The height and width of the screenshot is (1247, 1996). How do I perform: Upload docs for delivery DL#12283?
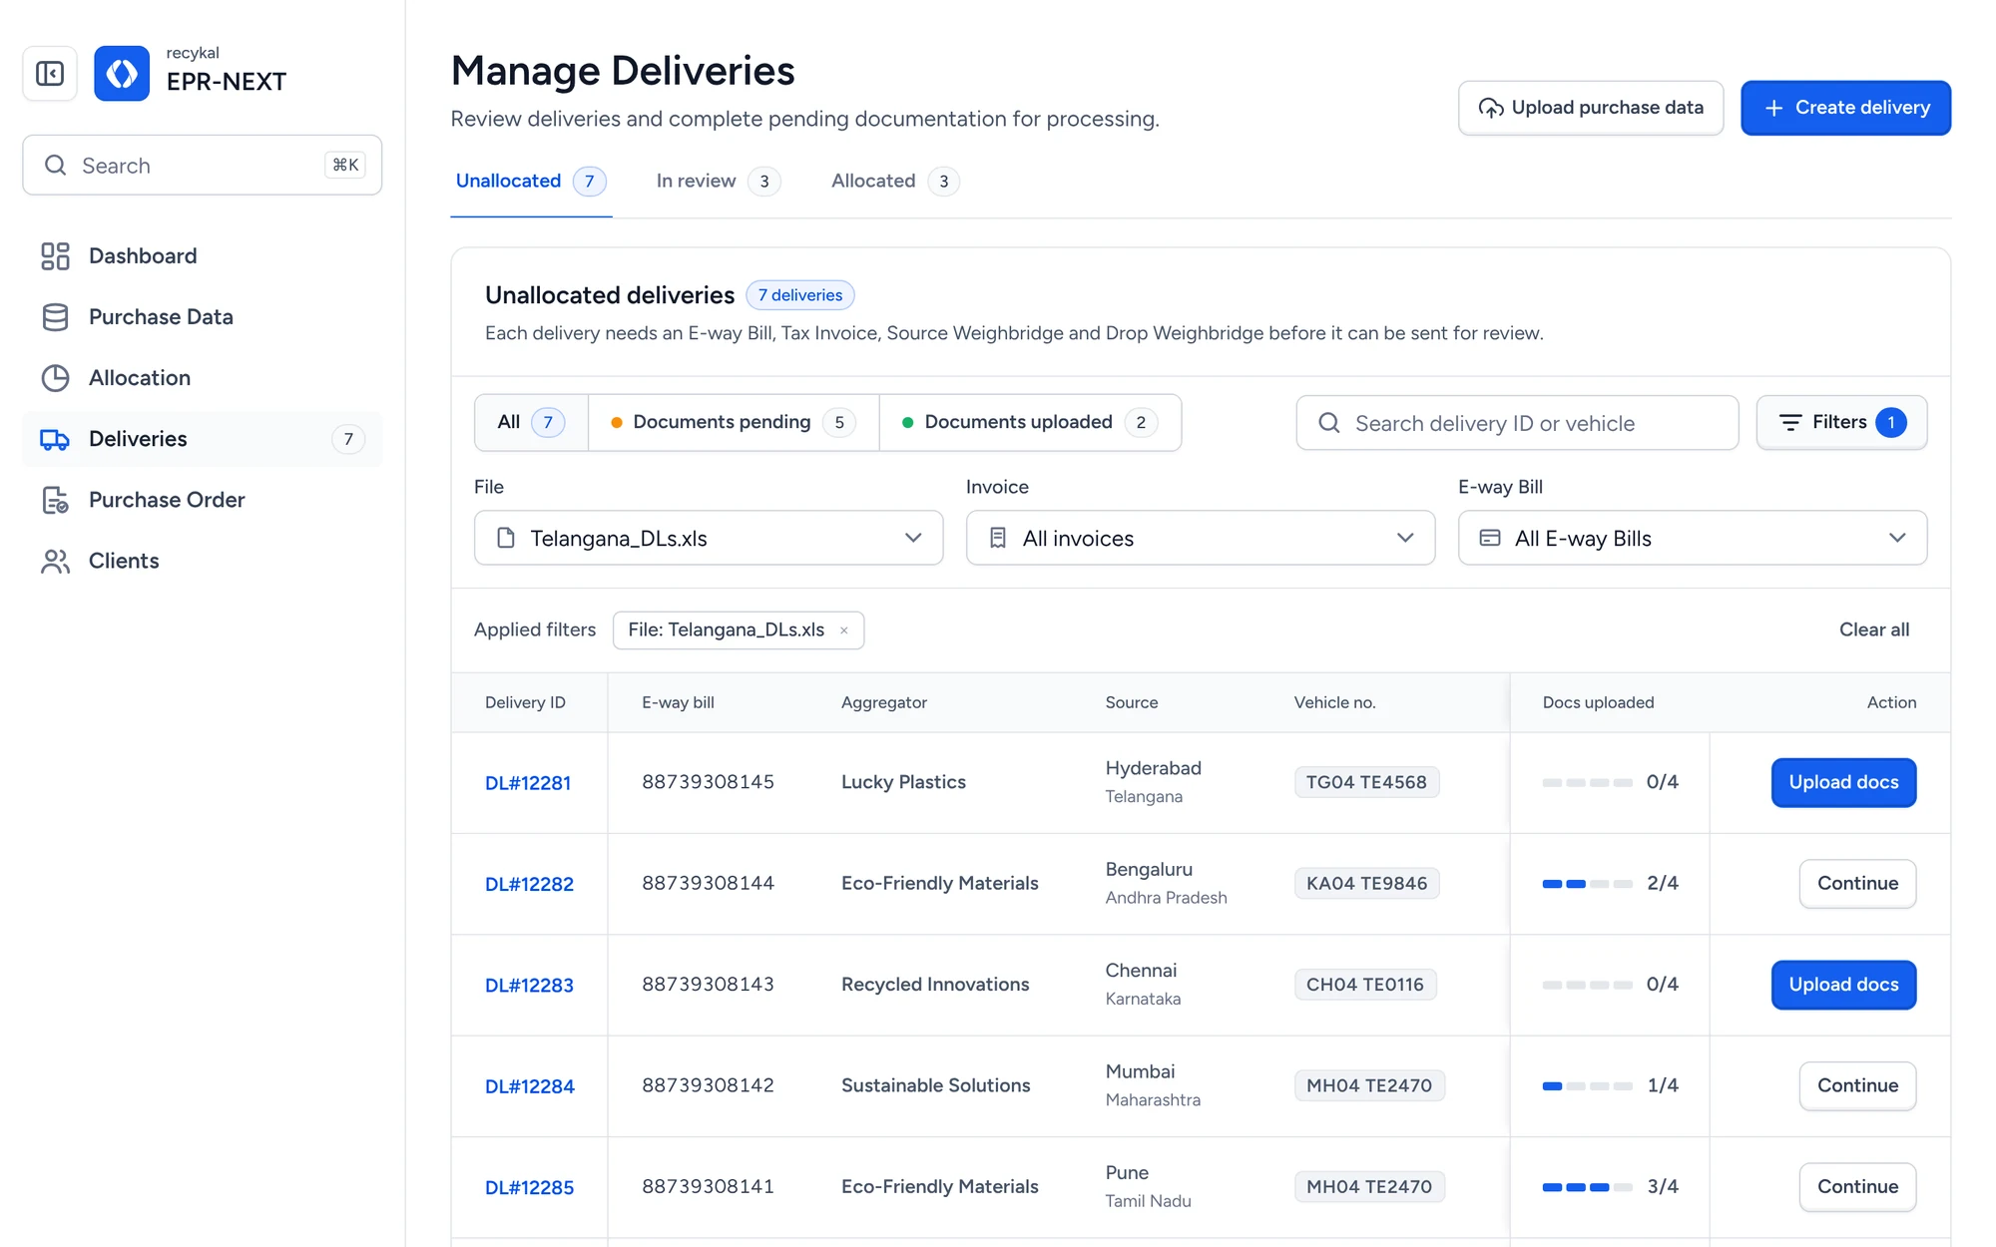pyautogui.click(x=1843, y=986)
